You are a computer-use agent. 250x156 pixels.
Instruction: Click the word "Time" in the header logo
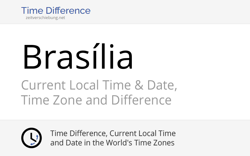click(32, 11)
